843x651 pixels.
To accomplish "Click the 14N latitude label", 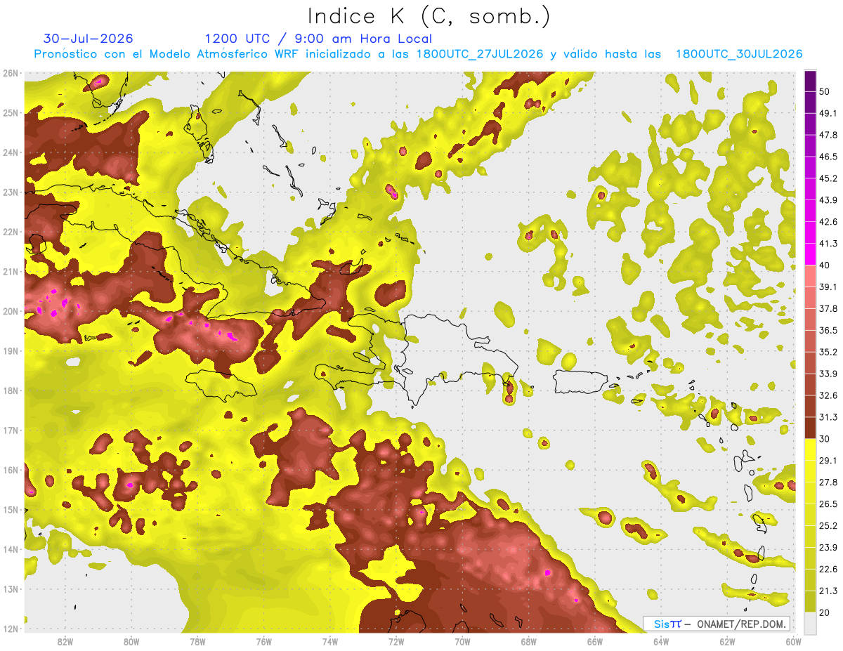I will point(11,549).
